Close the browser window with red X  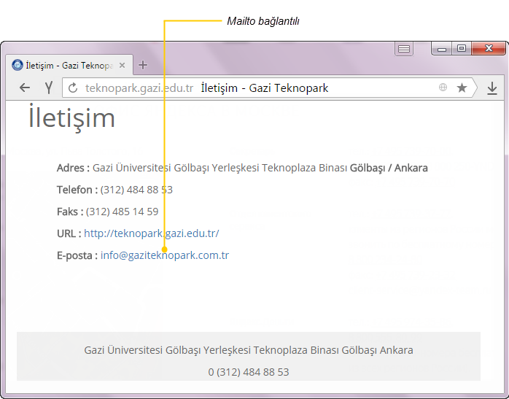489,49
